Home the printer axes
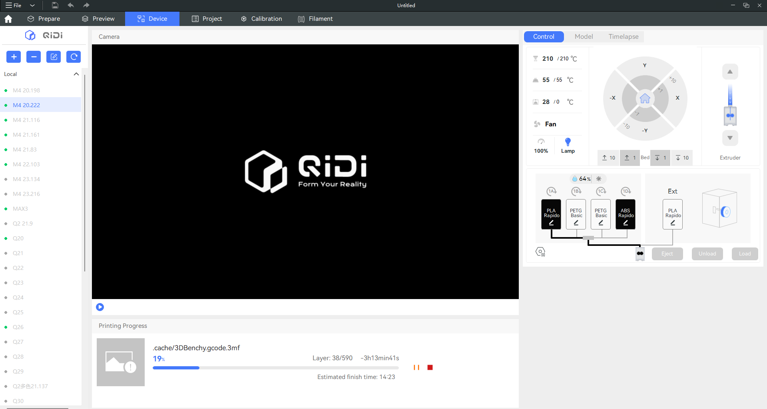 point(645,98)
